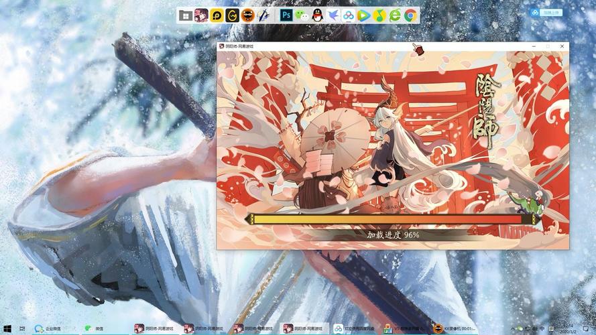Minimize the Onmyoji game window
The height and width of the screenshot is (335, 596).
point(534,46)
